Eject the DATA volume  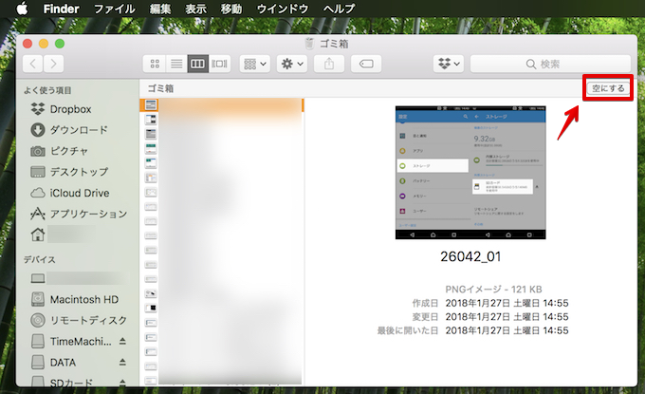tap(123, 362)
